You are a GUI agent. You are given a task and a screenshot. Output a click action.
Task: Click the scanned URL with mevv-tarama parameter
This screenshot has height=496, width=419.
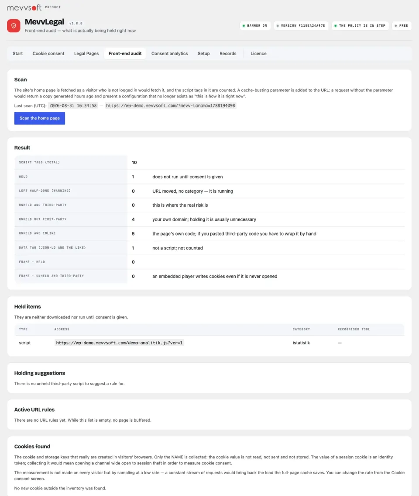pyautogui.click(x=170, y=106)
